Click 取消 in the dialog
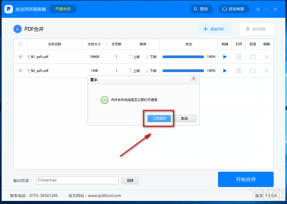The image size is (287, 204). [x=184, y=119]
